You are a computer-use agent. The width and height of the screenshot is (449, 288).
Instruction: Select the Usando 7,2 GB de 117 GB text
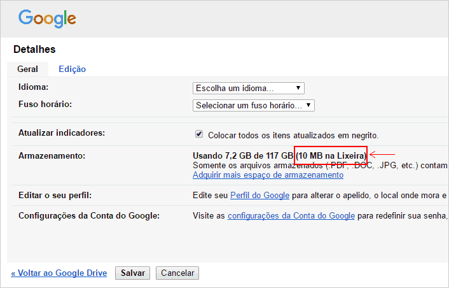coord(243,155)
